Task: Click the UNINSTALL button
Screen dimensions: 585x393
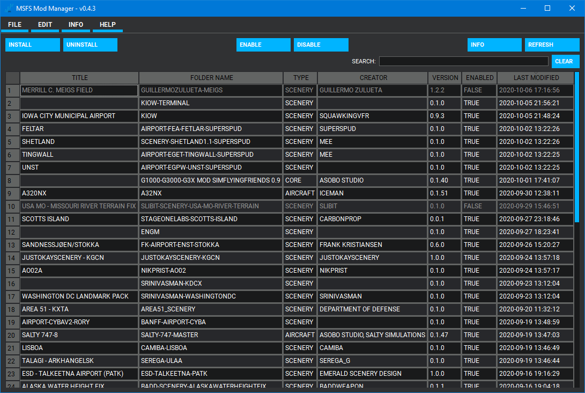Action: click(x=90, y=45)
